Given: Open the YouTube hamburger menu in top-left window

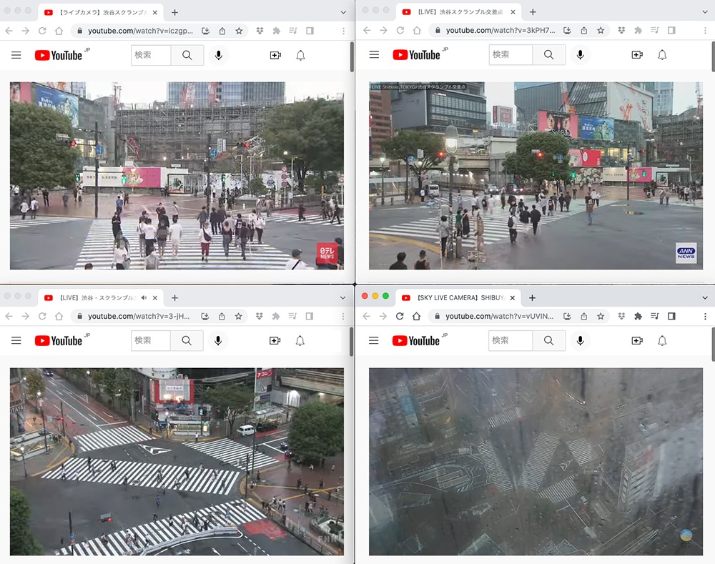Looking at the screenshot, I should 16,55.
